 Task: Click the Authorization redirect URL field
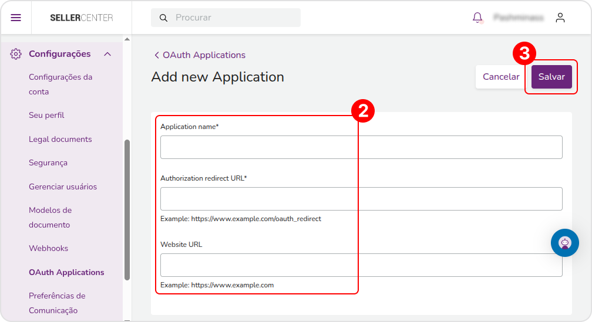361,199
